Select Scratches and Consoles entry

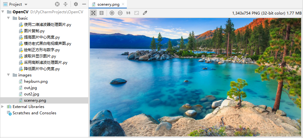34,113
